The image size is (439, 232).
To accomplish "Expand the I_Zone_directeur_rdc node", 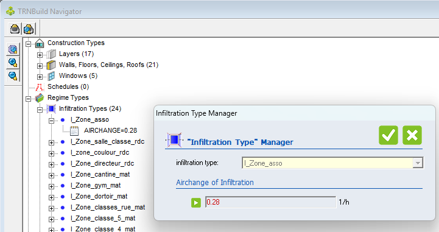I will click(x=51, y=164).
